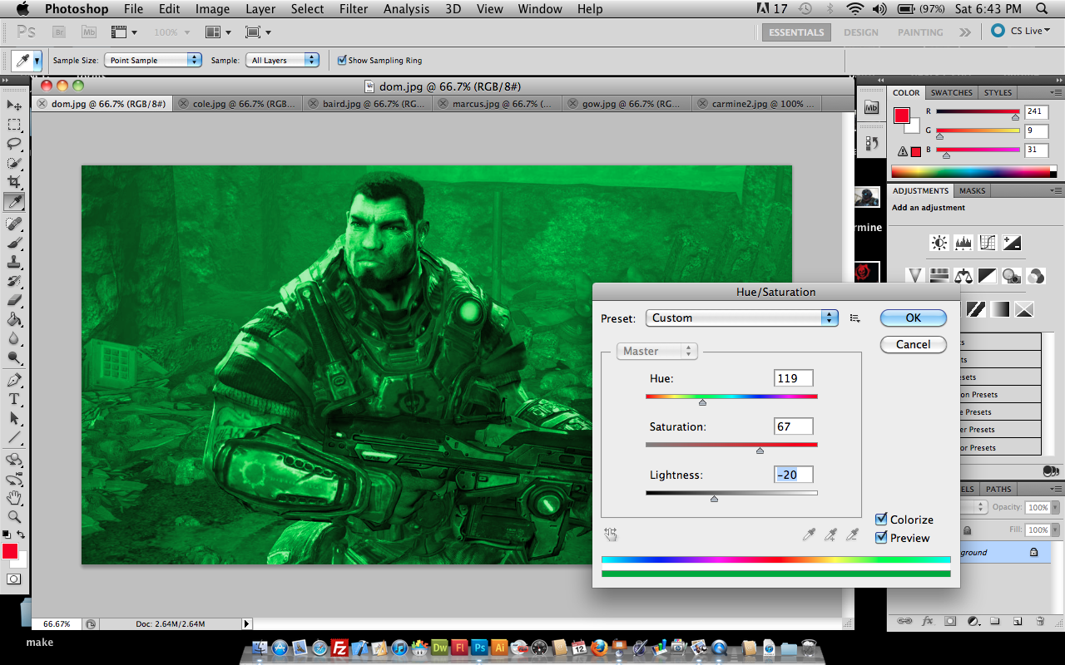The height and width of the screenshot is (665, 1065).
Task: Select the Clone Stamp tool
Action: click(x=14, y=262)
